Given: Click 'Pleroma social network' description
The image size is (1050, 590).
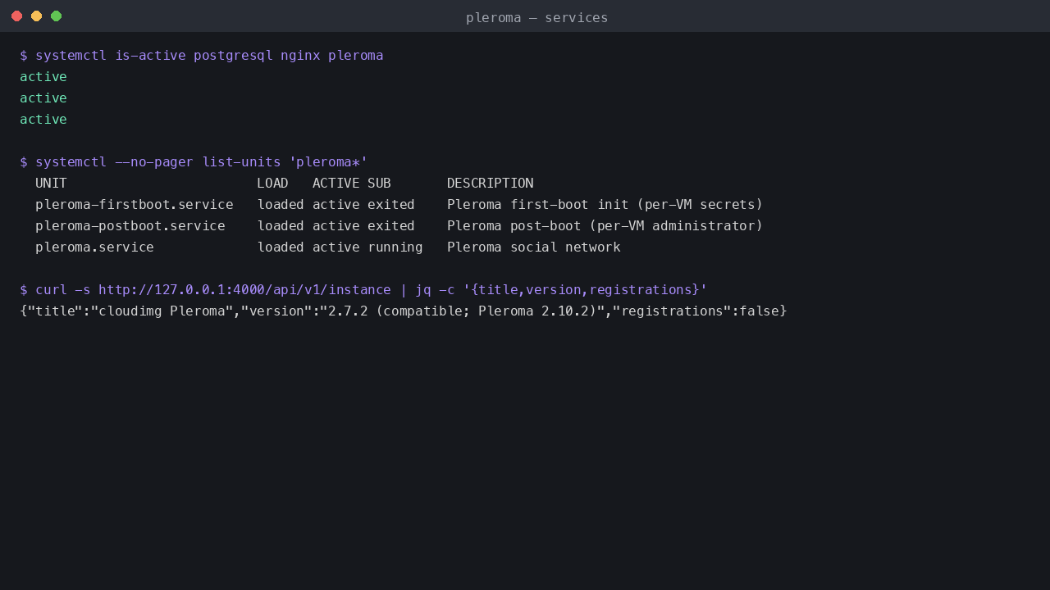Looking at the screenshot, I should (534, 247).
